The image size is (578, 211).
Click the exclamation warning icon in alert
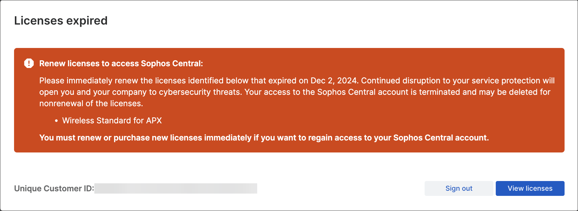pos(29,63)
